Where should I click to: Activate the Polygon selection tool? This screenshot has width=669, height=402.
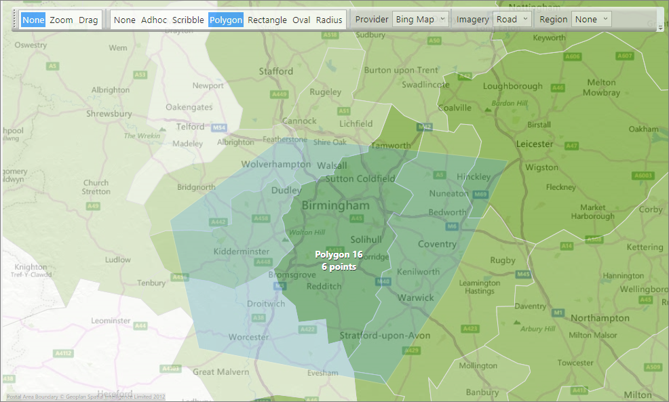pos(226,20)
